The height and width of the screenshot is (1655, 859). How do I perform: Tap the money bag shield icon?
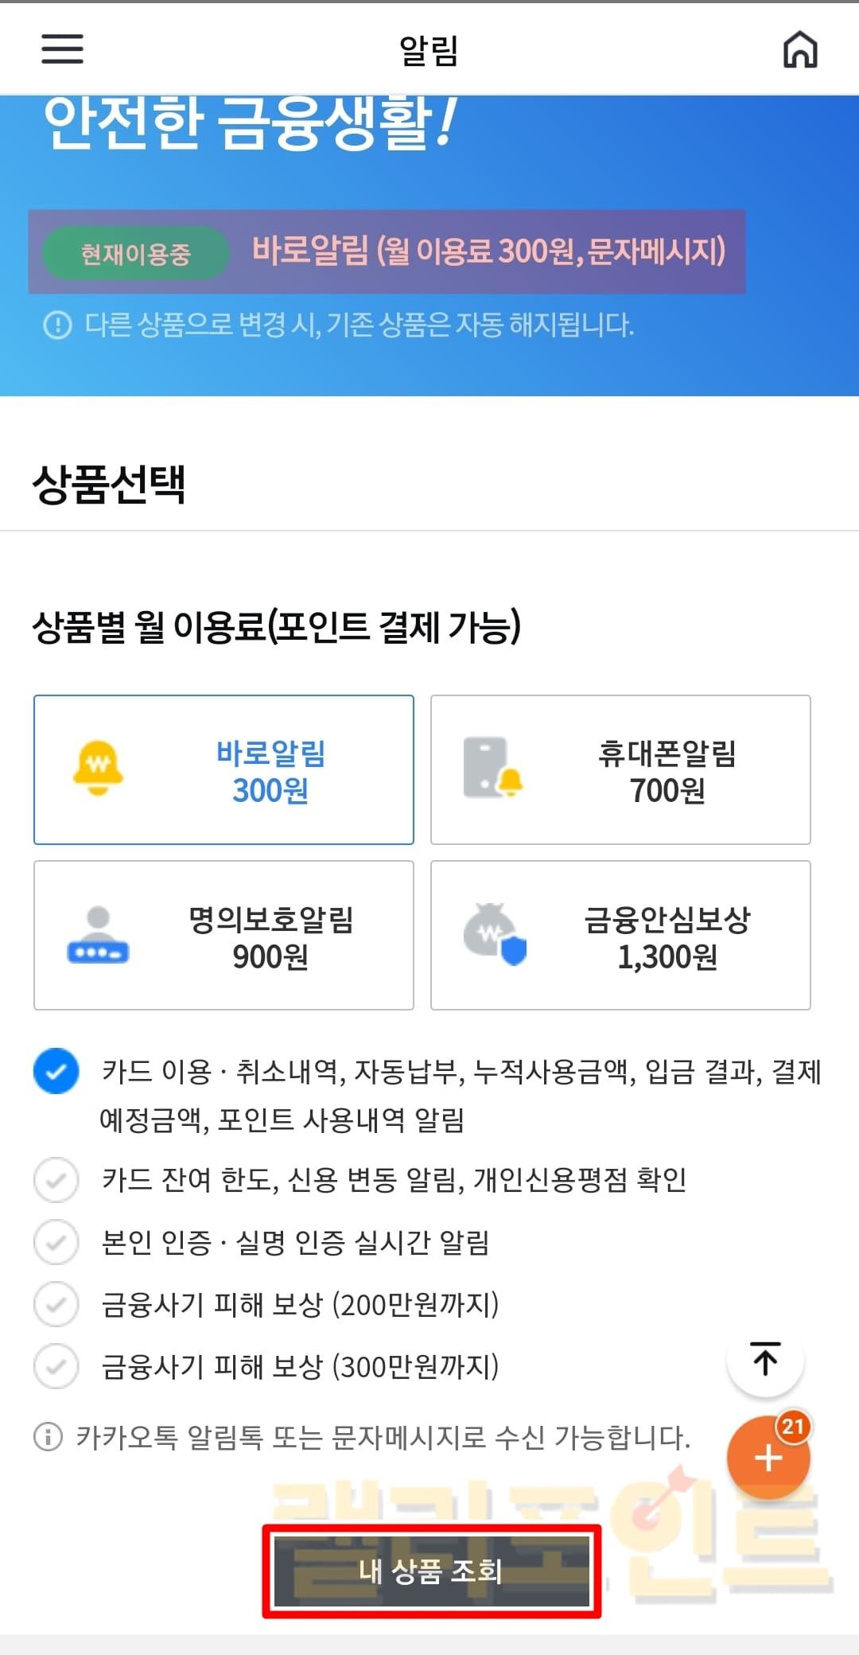[x=495, y=934]
